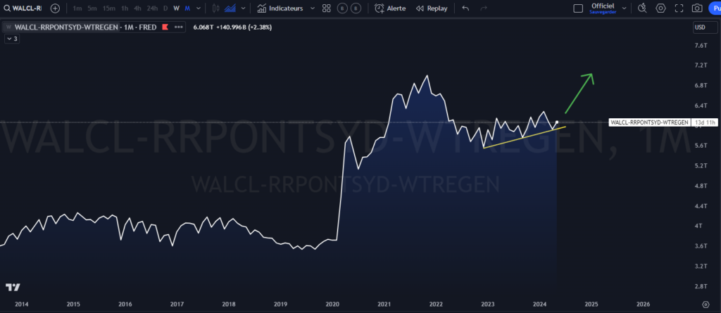Open chart settings hexagon icon

[x=660, y=8]
